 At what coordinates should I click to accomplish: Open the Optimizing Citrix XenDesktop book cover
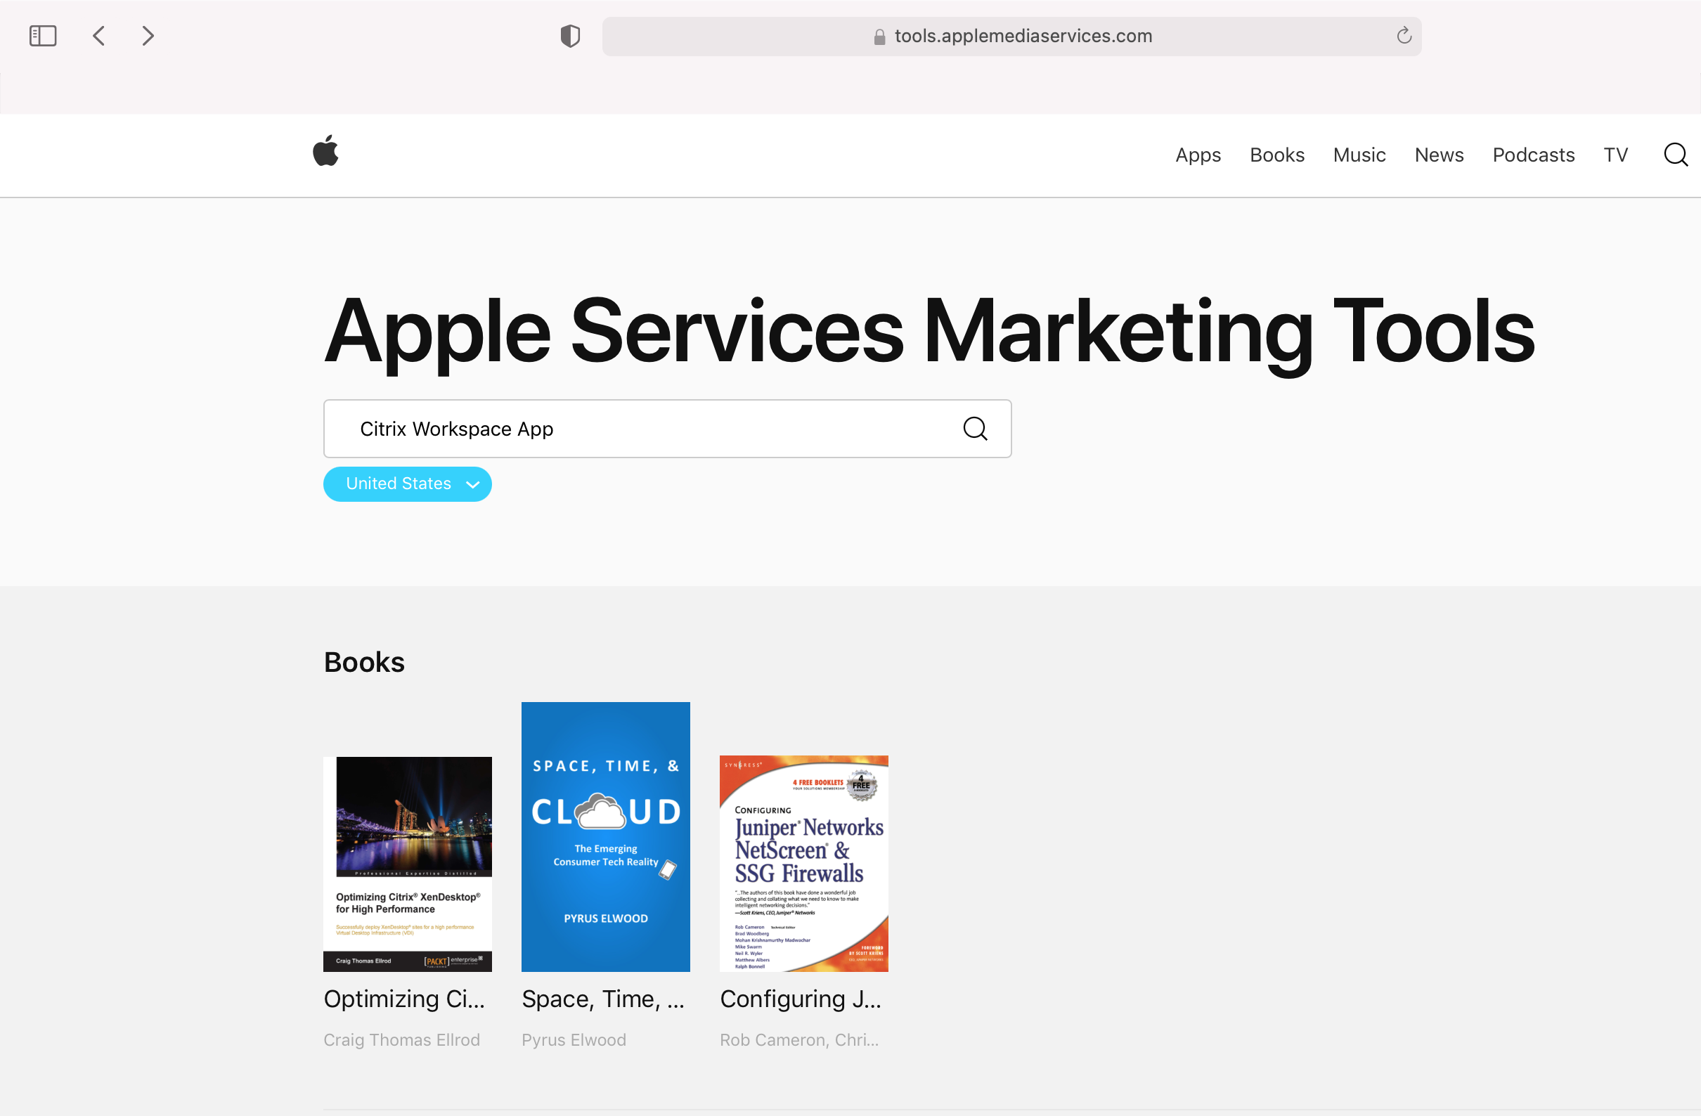tap(408, 863)
